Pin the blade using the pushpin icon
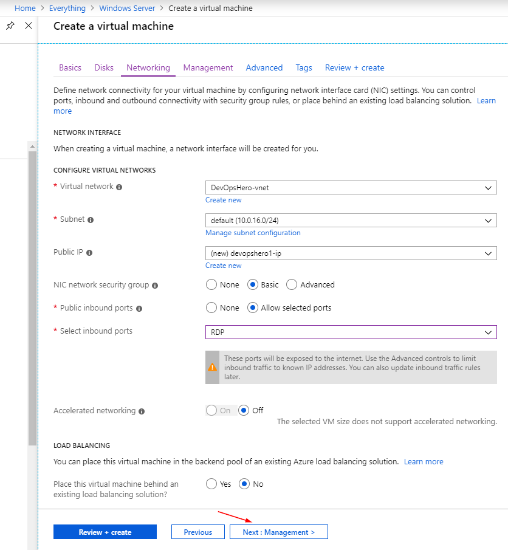Screen dimensions: 508x550 point(10,26)
